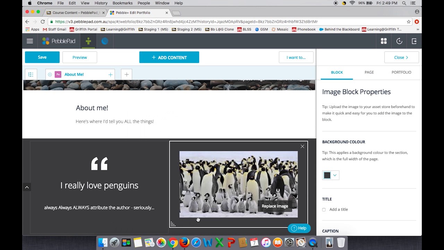Image resolution: width=444 pixels, height=250 pixels.
Task: Edit the always attribute the author text
Action: tap(99, 208)
